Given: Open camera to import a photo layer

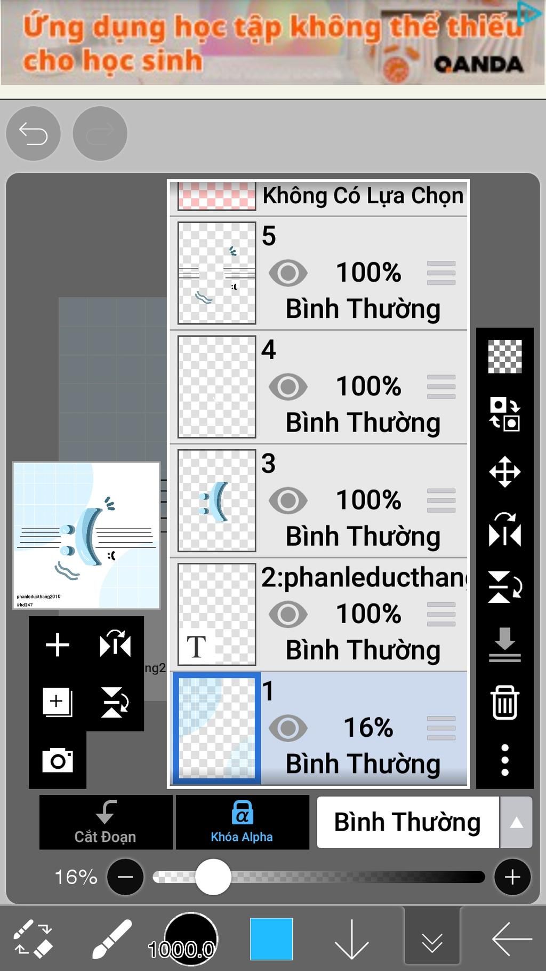Looking at the screenshot, I should (x=58, y=760).
